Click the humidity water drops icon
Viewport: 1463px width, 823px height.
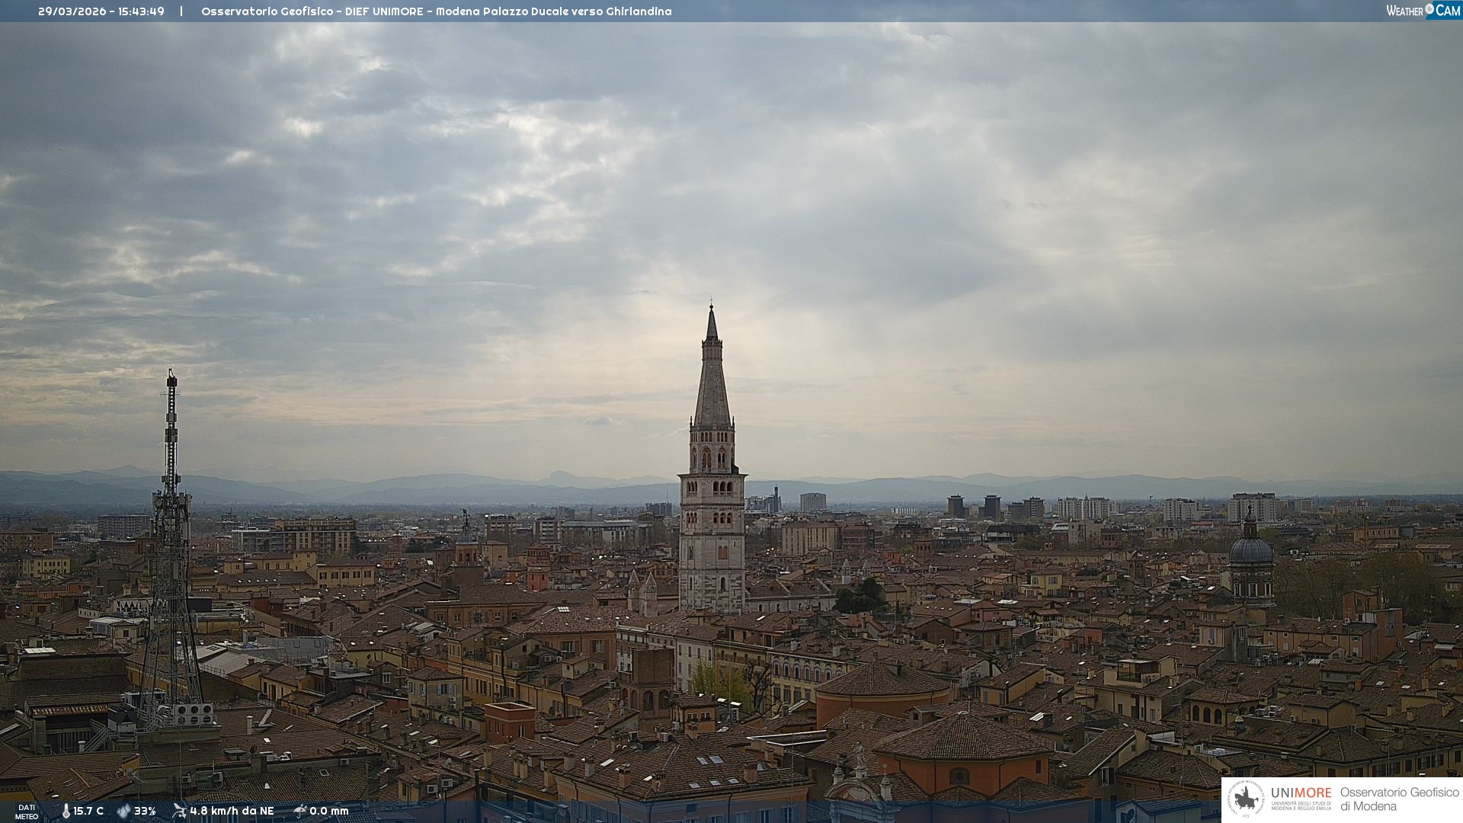pos(123,811)
